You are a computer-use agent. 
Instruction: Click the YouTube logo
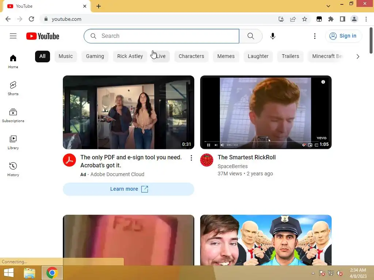(43, 36)
